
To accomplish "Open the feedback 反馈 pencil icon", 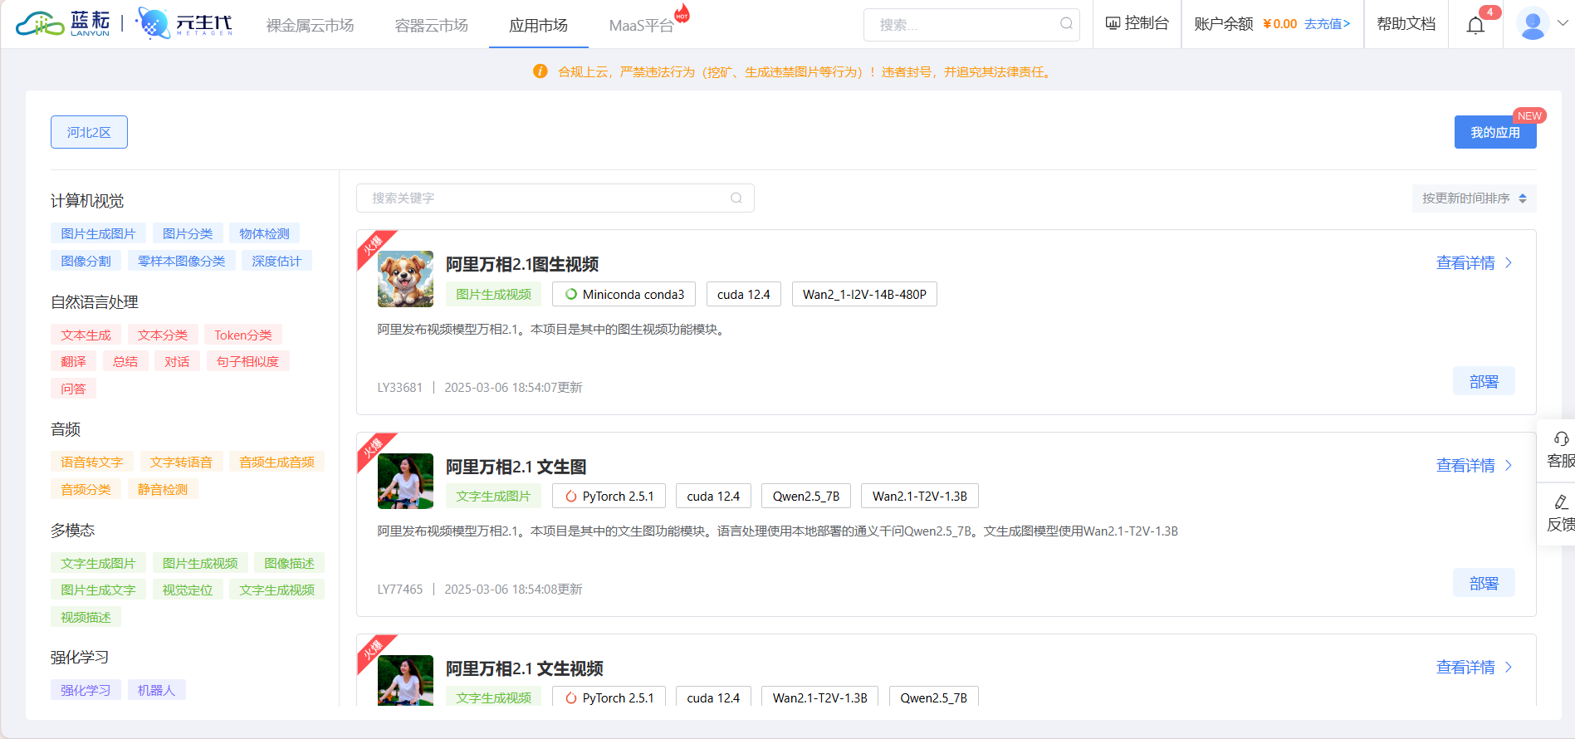I will click(x=1561, y=502).
